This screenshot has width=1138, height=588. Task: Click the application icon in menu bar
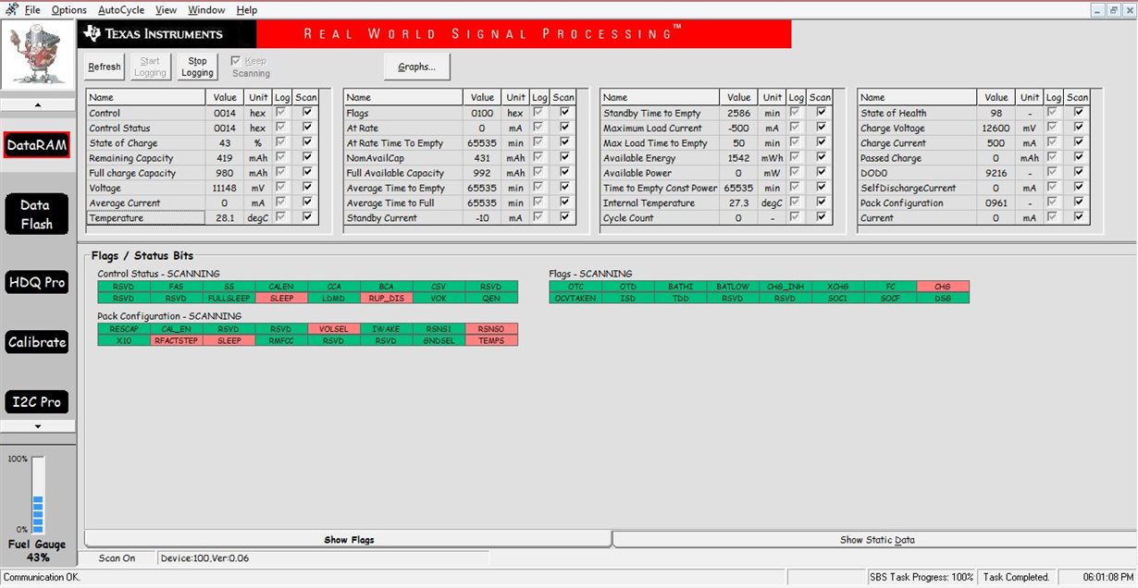tap(12, 9)
